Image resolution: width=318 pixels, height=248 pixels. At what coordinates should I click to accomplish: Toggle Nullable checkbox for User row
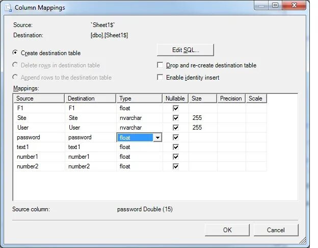pos(176,128)
